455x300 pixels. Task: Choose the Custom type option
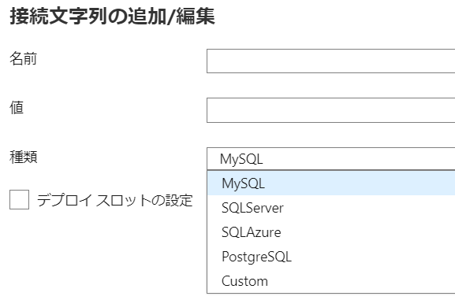point(331,281)
